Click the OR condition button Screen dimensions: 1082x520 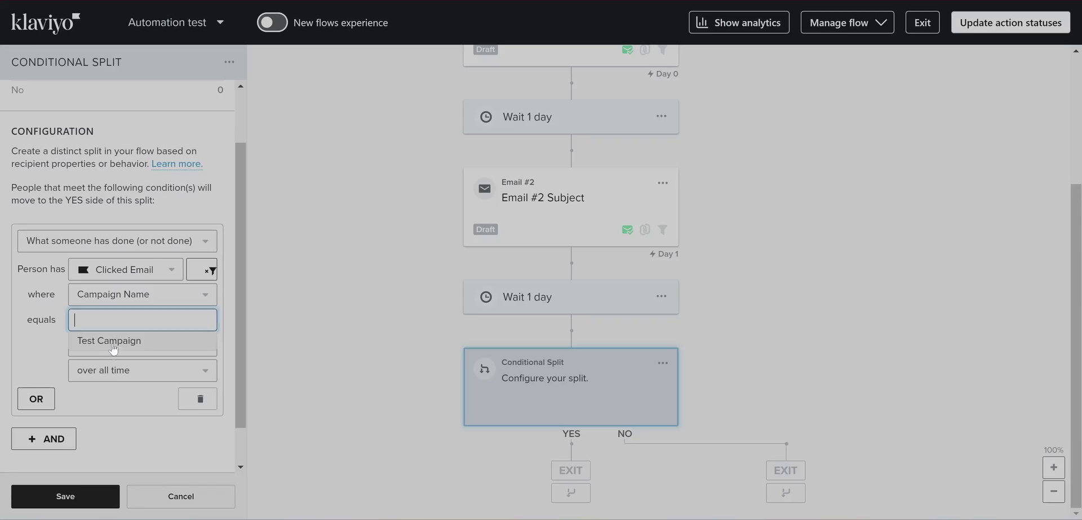(36, 399)
